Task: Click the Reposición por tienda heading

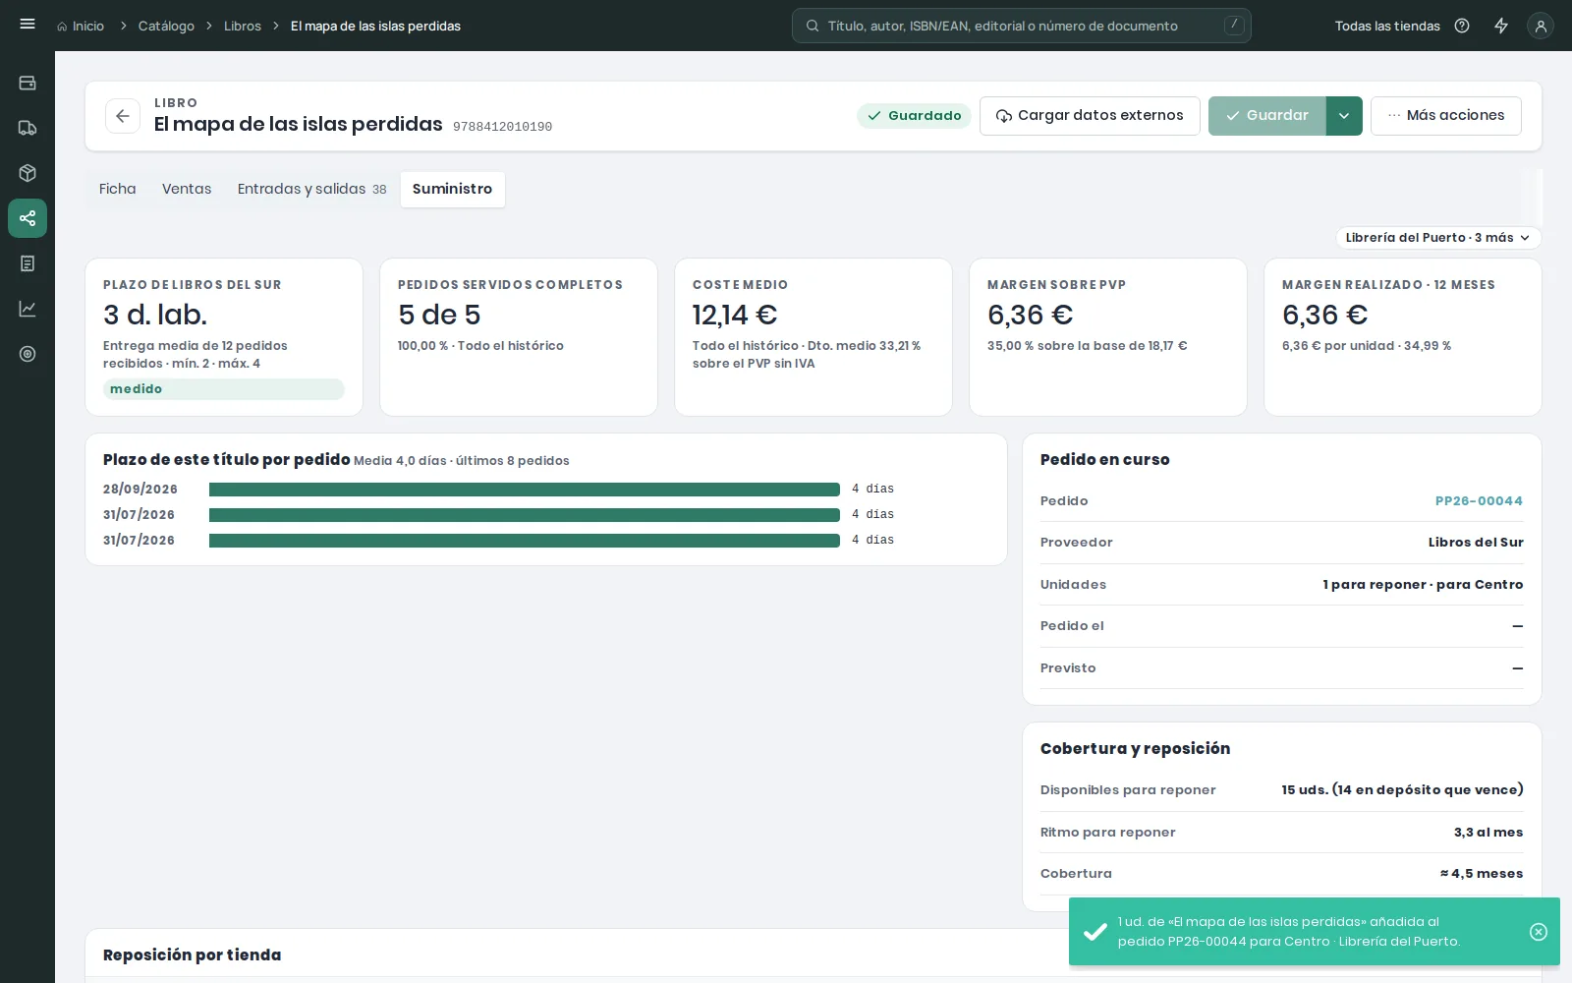Action: tap(193, 955)
